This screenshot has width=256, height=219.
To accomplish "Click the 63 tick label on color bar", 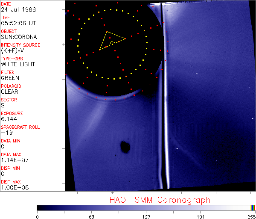I will click(x=91, y=216).
